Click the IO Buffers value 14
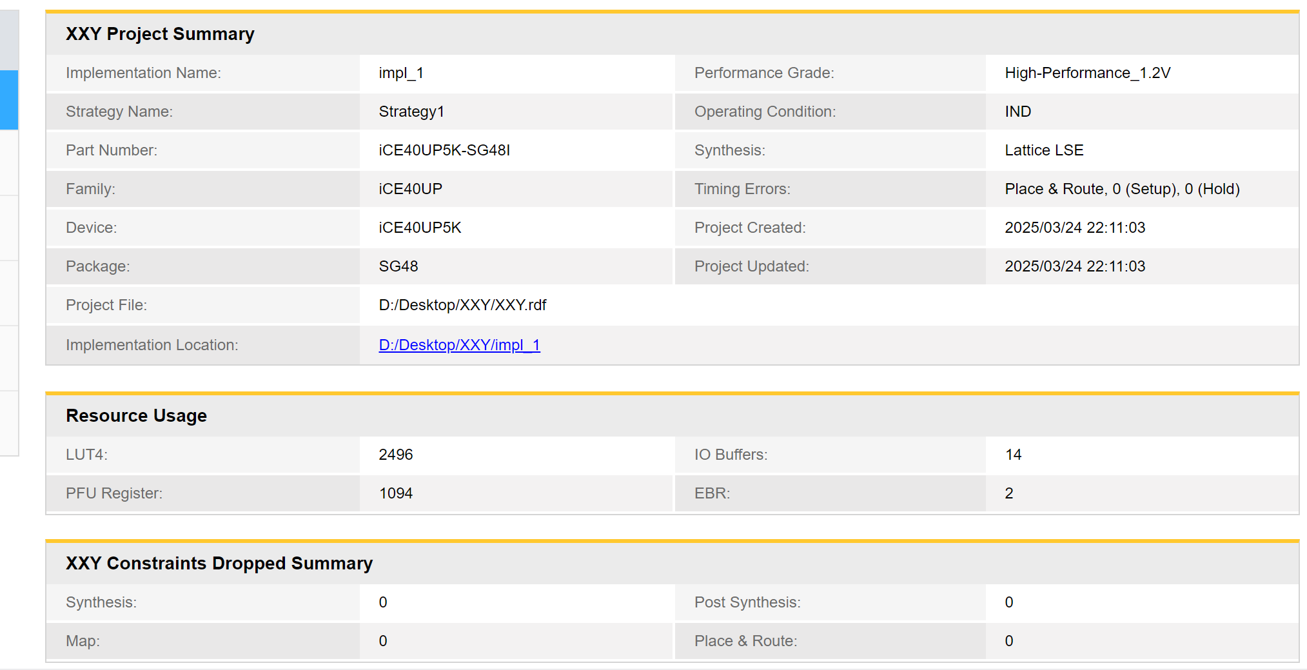Screen dimensions: 1307x670 (x=1013, y=455)
